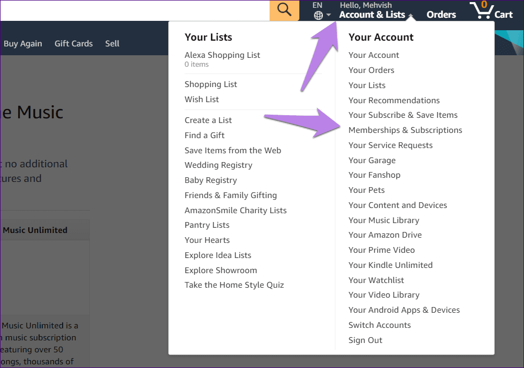Screen dimensions: 524x368
Task: Click into the search input field
Action: (135, 10)
